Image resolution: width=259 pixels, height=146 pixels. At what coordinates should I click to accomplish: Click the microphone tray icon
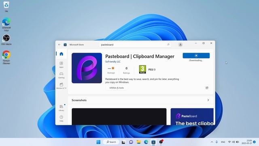tap(217, 142)
